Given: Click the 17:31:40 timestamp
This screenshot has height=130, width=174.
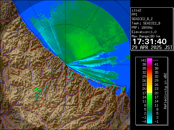Looking at the screenshot, I should 150,41.
